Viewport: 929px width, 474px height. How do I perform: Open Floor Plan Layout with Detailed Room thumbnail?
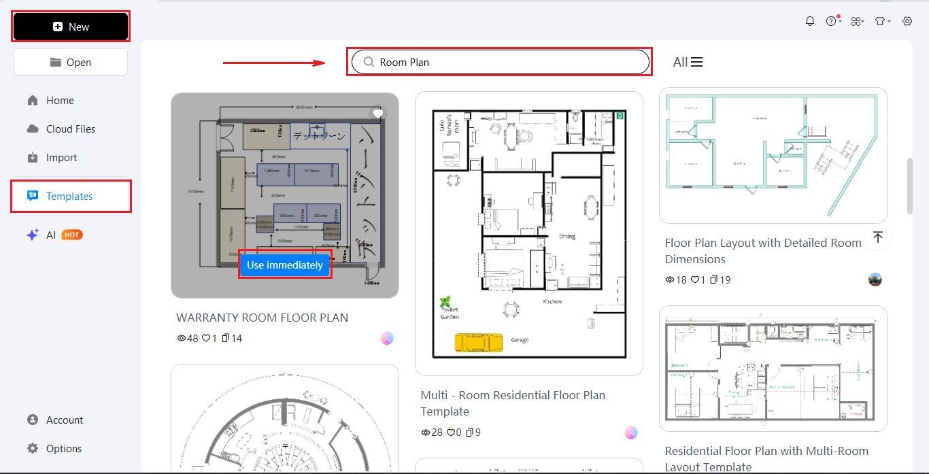(773, 155)
